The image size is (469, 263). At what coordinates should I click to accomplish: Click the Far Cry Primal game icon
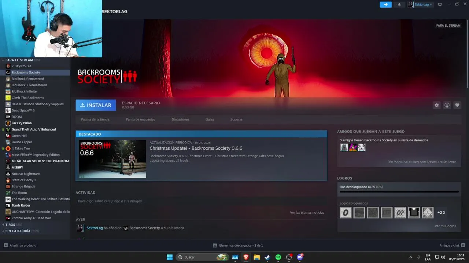[x=8, y=123]
